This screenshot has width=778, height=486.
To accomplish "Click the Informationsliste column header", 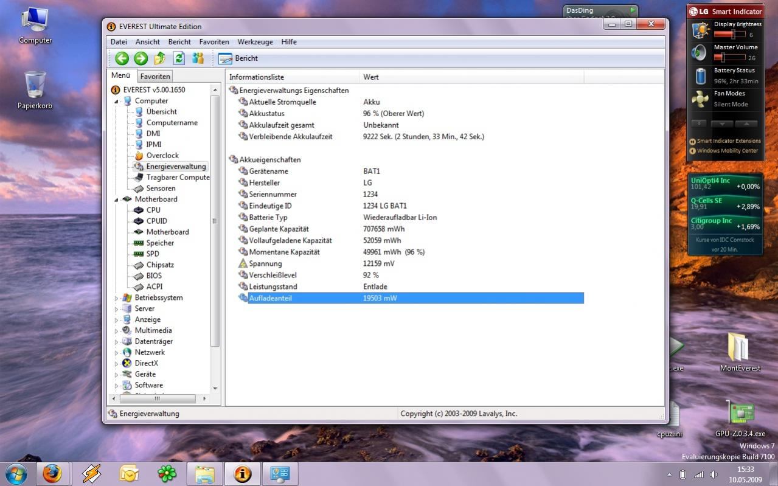I will point(293,77).
